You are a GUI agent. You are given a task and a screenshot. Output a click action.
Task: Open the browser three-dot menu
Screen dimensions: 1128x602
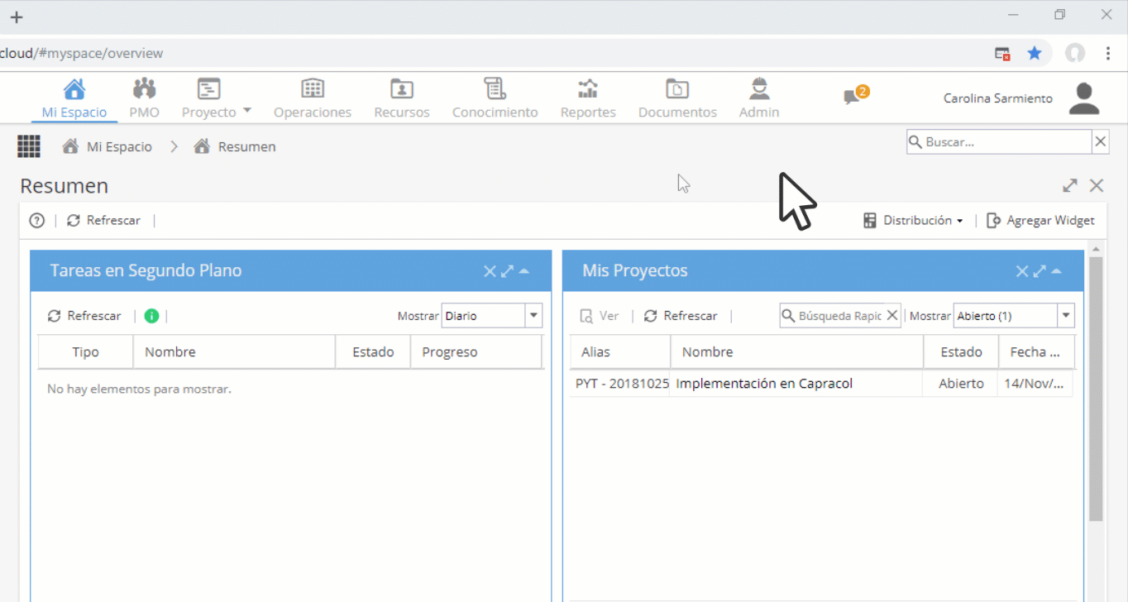tap(1108, 54)
